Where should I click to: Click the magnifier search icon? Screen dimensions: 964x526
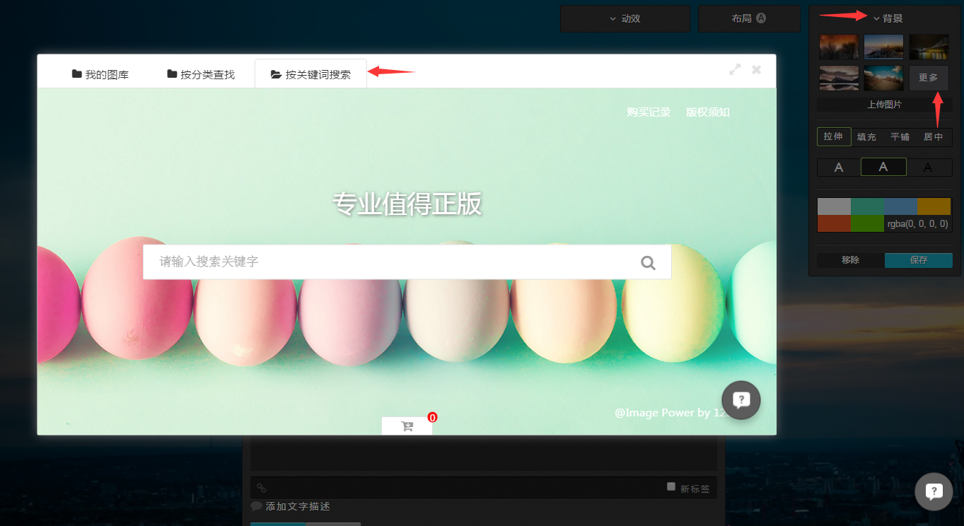[x=648, y=263]
